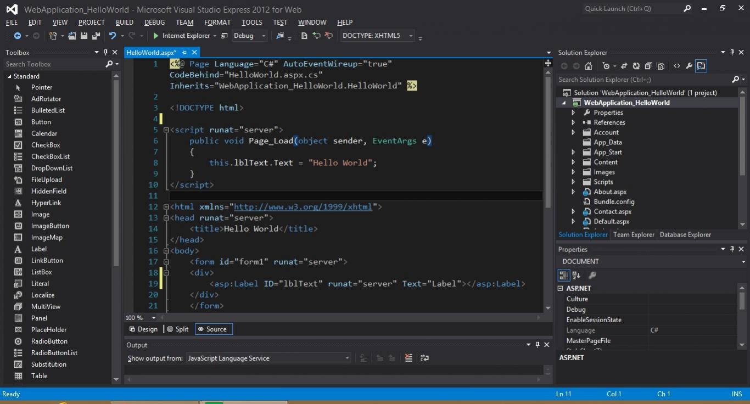Select the HyperLink control in Toolbox
Image resolution: width=750 pixels, height=404 pixels.
[x=46, y=203]
